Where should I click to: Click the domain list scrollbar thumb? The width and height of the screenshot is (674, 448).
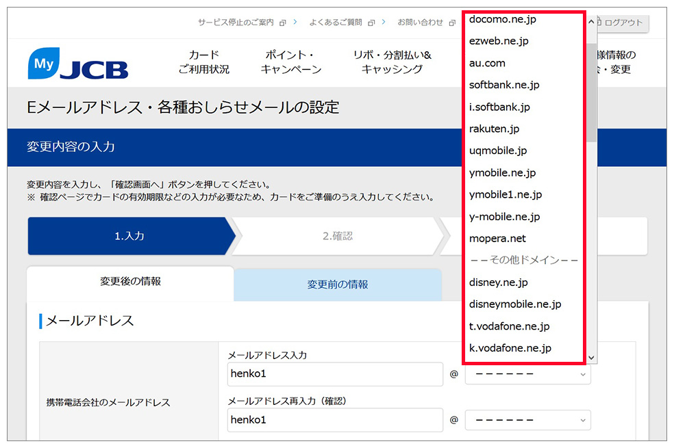tap(592, 92)
